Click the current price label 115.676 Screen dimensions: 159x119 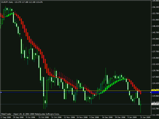[155, 104]
